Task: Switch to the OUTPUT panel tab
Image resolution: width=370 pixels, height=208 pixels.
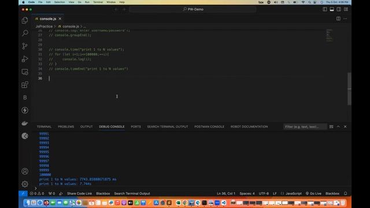Action: pos(86,127)
